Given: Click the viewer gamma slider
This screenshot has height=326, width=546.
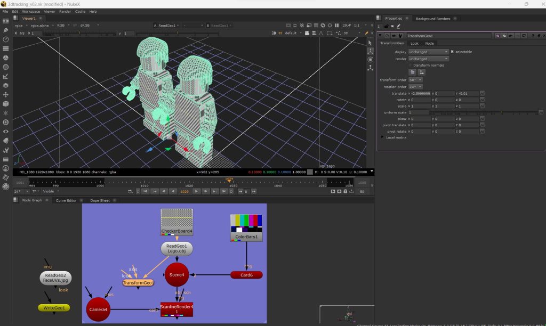Looking at the screenshot, I should coord(177,34).
